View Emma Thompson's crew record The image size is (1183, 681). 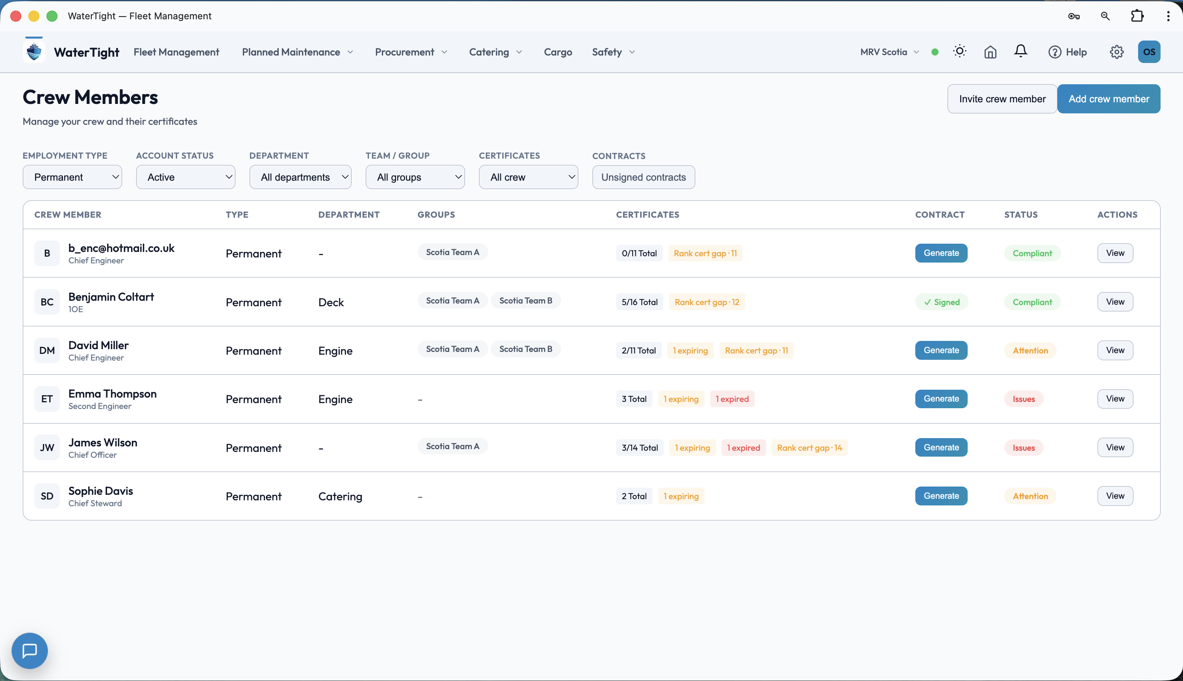[x=1115, y=399]
